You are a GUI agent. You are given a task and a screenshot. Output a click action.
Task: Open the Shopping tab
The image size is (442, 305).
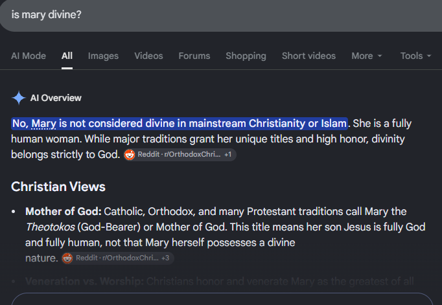(x=246, y=56)
